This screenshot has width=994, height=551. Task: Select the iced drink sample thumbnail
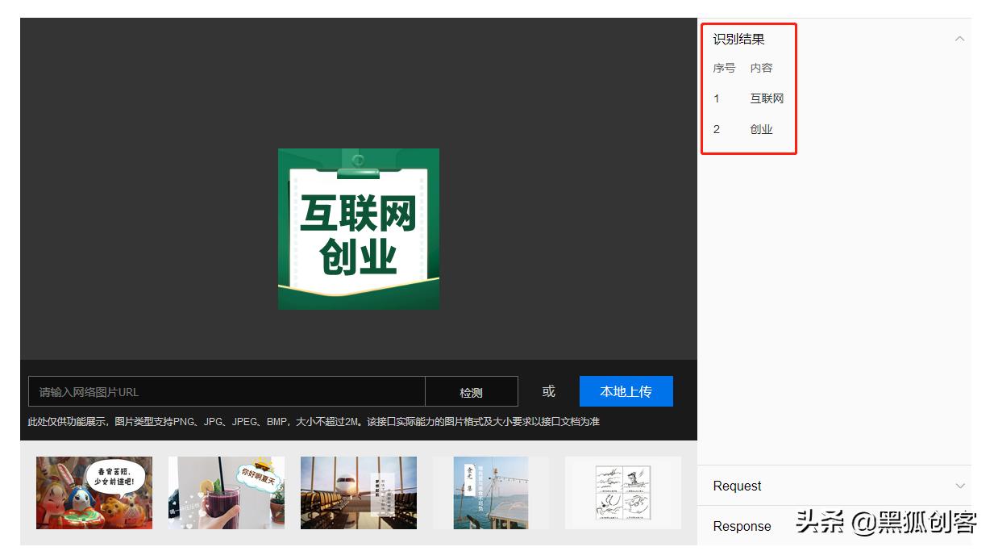[x=226, y=492]
